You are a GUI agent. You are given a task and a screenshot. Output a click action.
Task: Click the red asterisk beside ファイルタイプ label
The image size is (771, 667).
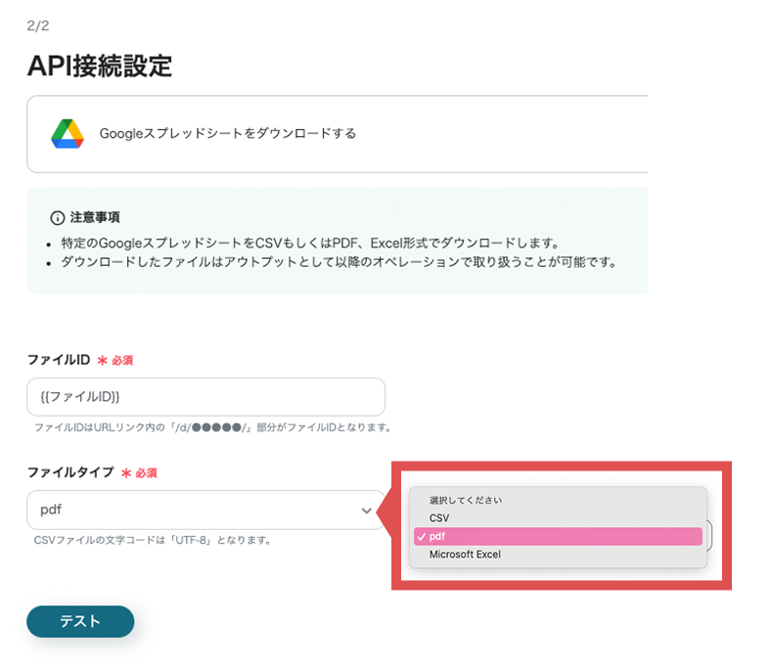pos(125,472)
